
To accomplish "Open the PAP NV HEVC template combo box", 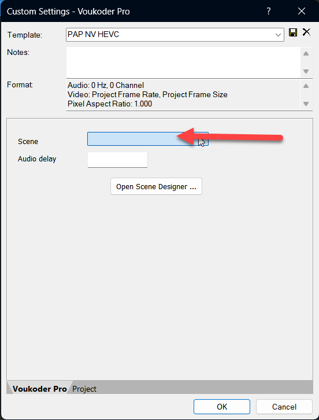I will click(x=175, y=35).
